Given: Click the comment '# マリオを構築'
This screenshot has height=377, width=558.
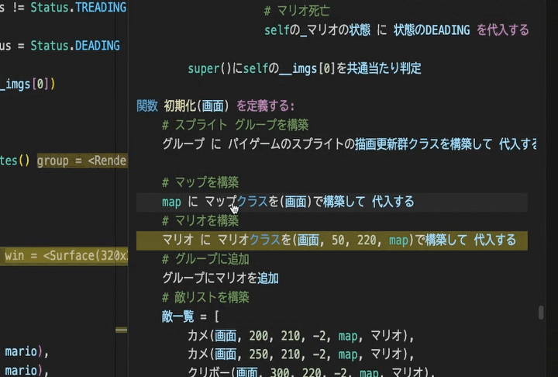Looking at the screenshot, I should [x=200, y=221].
